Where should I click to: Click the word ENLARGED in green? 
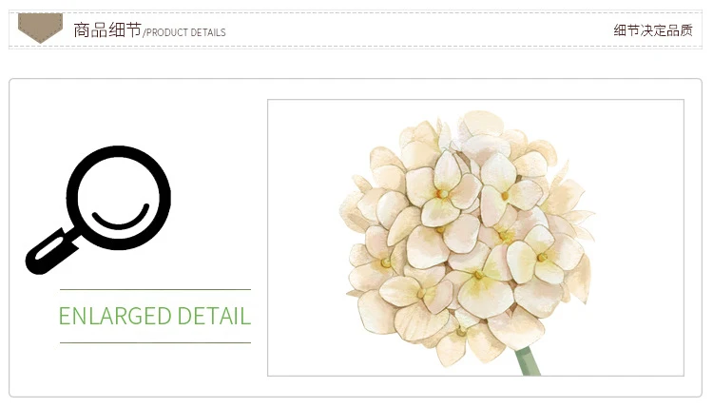[115, 316]
